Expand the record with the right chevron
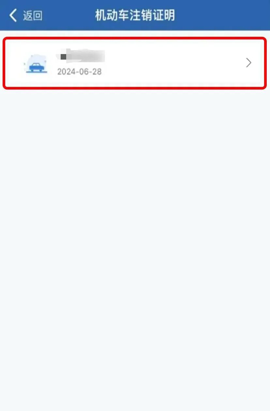This screenshot has width=270, height=411. (x=248, y=63)
